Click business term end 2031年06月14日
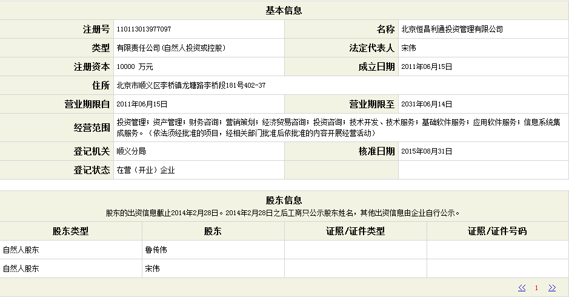Image resolution: width=569 pixels, height=298 pixels. tap(427, 105)
